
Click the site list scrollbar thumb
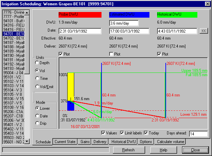(27, 45)
